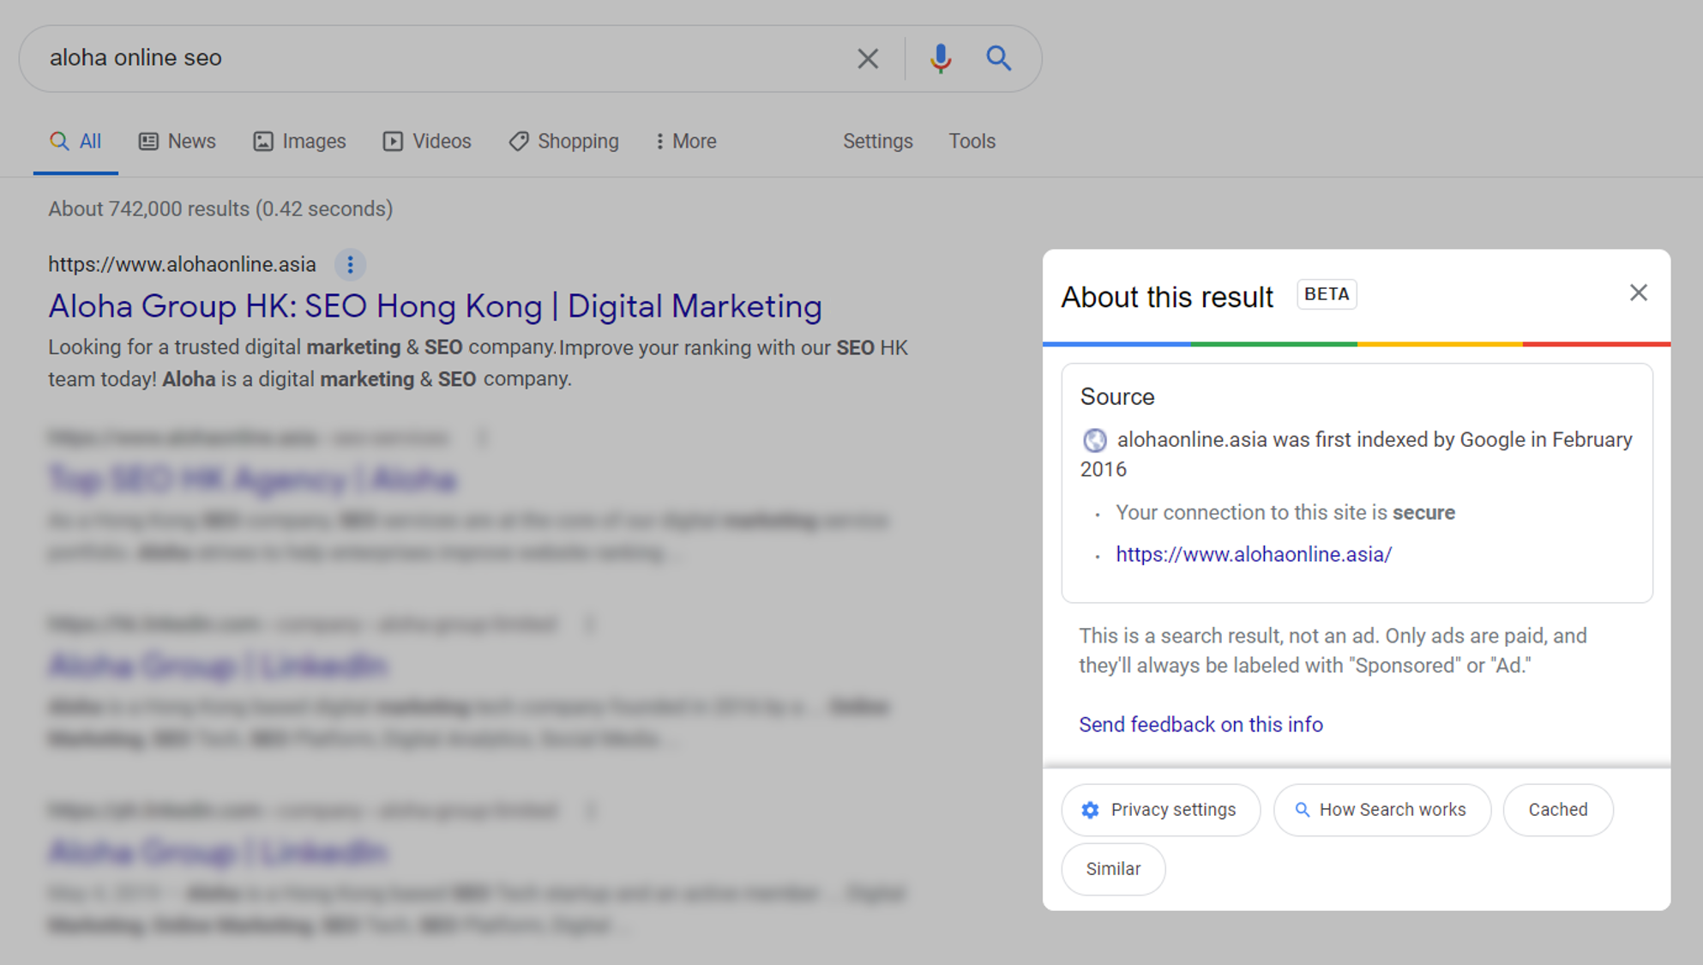Open the Videos results tab
Image resolution: width=1703 pixels, height=965 pixels.
click(427, 142)
